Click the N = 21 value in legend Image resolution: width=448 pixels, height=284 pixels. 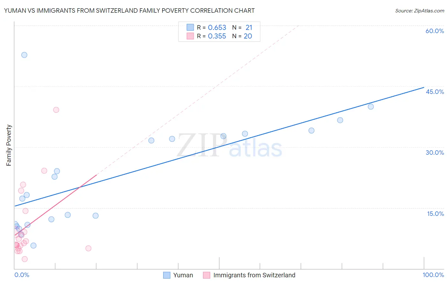click(242, 27)
